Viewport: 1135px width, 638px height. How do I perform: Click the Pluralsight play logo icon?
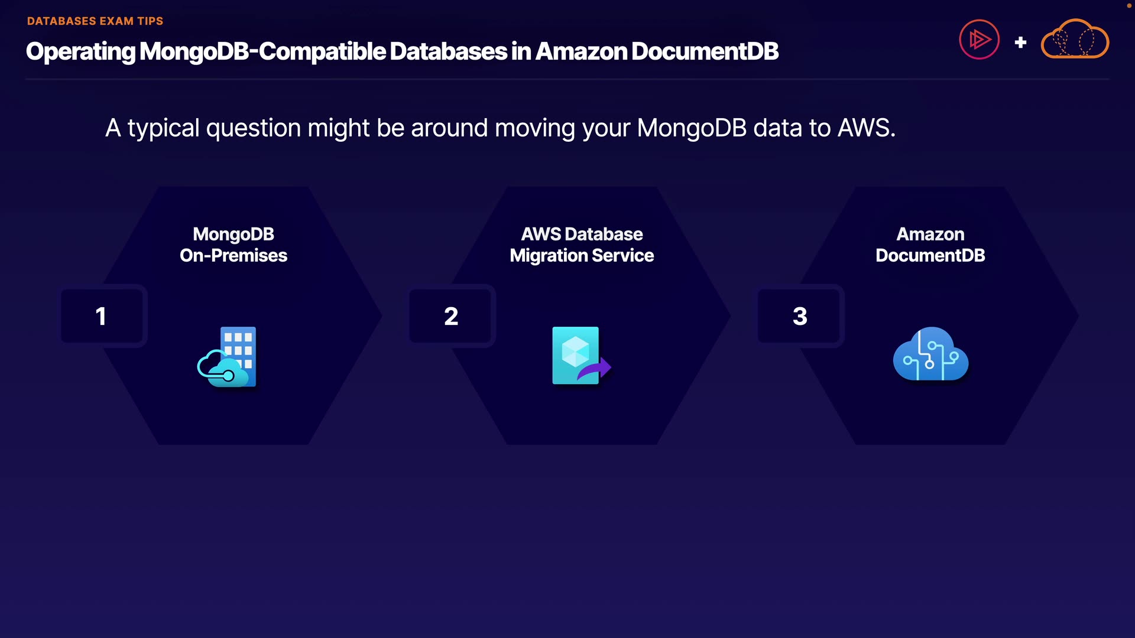click(x=979, y=40)
